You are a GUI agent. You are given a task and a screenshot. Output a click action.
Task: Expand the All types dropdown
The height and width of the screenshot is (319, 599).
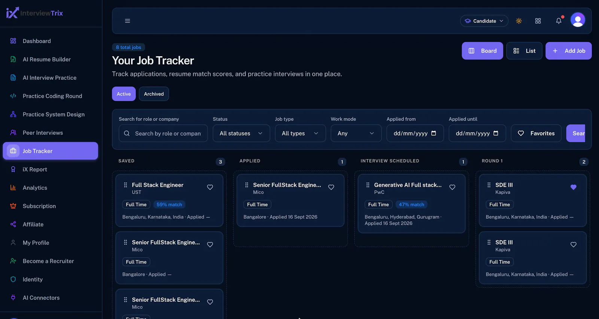pos(300,133)
